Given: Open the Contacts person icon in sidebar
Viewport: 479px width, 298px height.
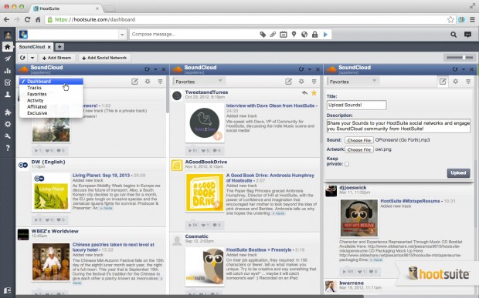Looking at the screenshot, I should tap(7, 95).
